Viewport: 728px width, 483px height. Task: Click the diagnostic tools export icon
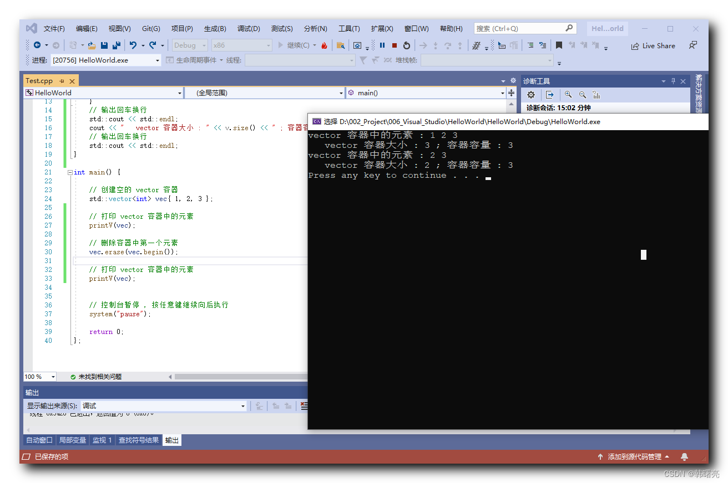point(549,95)
